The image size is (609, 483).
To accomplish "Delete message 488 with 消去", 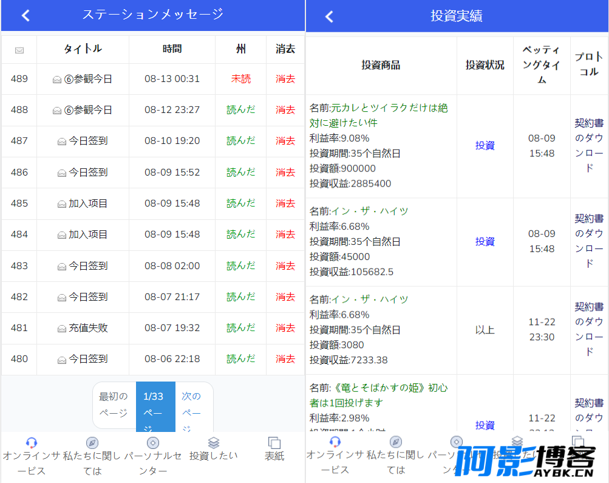I will (285, 110).
